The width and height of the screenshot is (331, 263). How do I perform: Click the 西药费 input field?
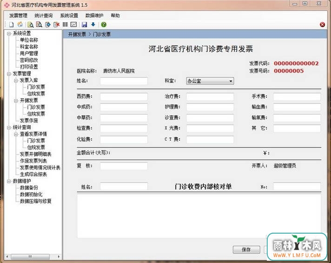(x=124, y=97)
